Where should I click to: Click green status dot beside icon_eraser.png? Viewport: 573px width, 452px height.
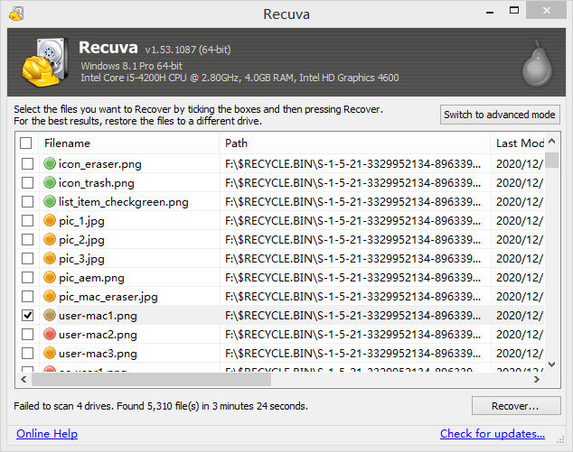[51, 164]
